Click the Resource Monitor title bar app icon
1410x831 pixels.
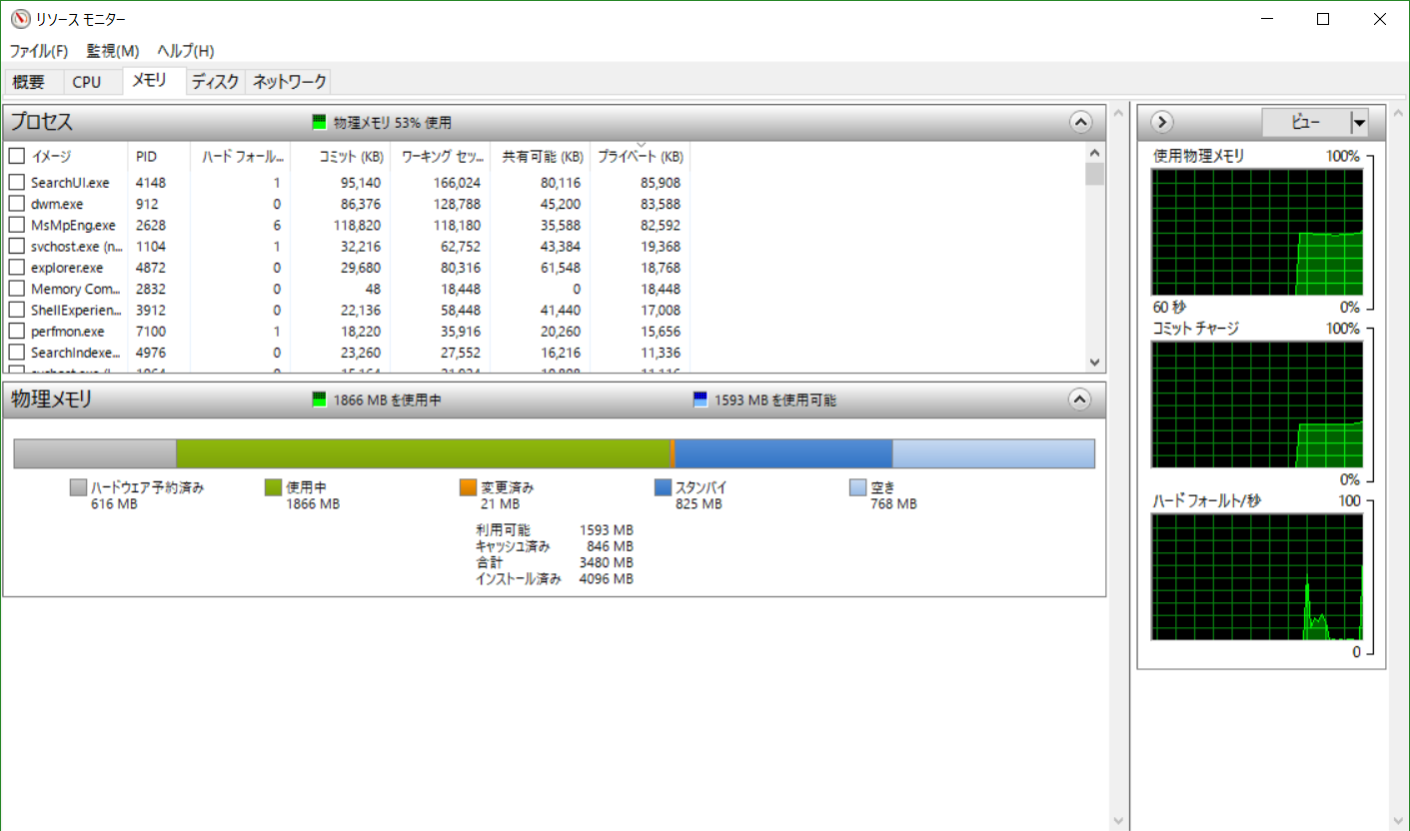(19, 19)
